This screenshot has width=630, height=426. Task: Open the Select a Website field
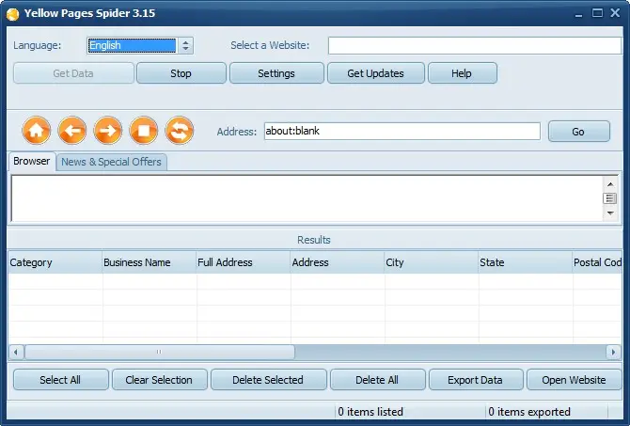(x=475, y=45)
